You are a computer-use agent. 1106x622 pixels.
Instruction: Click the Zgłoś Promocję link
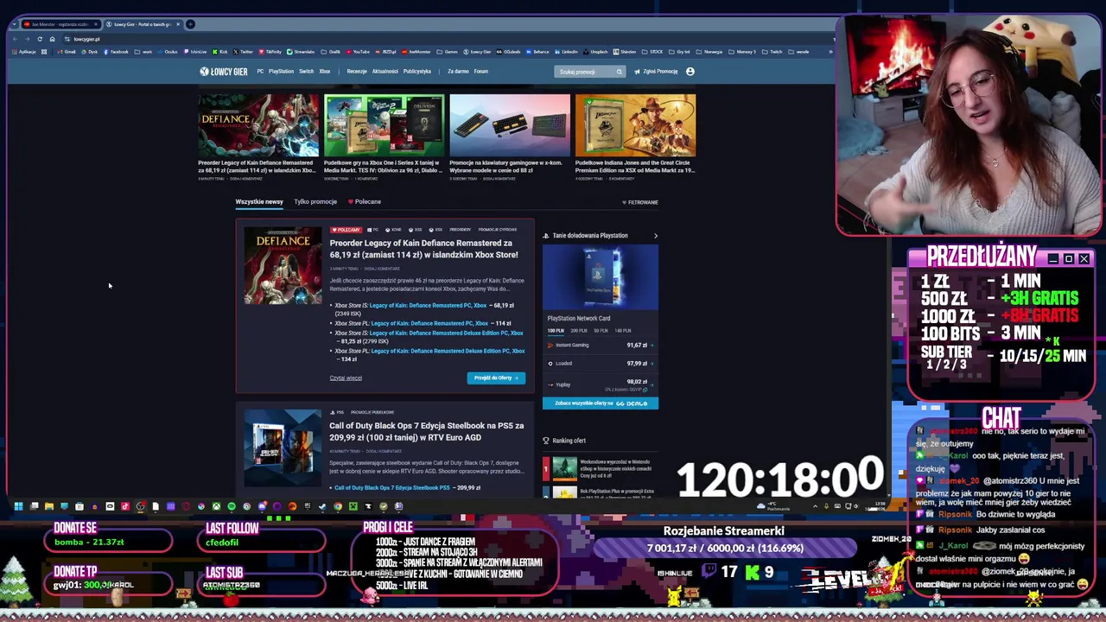657,72
